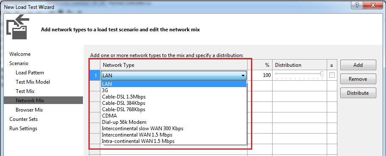Click the distribution slider for LAN
The width and height of the screenshot is (386, 156).
point(299,75)
